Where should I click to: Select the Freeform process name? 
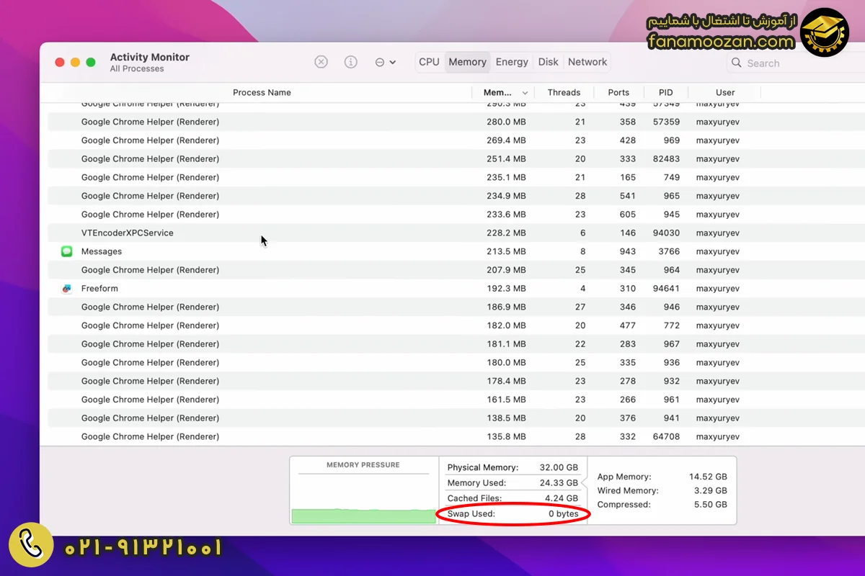pos(99,288)
